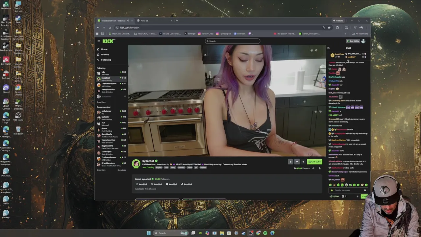Click the Kick search field
The image size is (421, 237).
coord(233,41)
